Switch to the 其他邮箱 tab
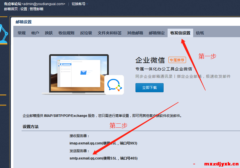This screenshot has width=240, height=168. pos(135,33)
